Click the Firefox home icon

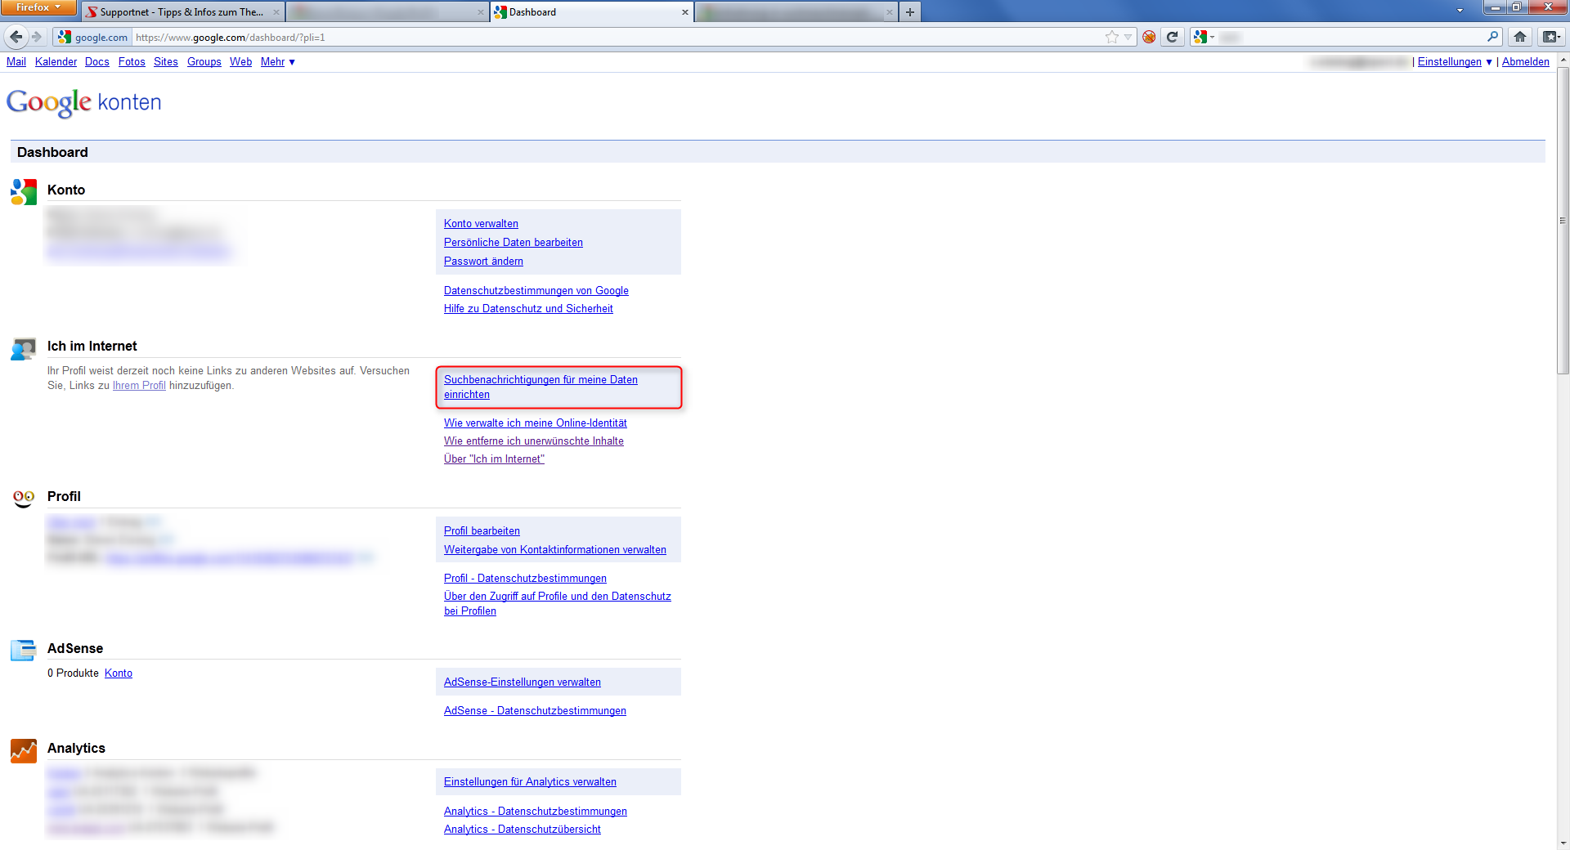[1519, 37]
